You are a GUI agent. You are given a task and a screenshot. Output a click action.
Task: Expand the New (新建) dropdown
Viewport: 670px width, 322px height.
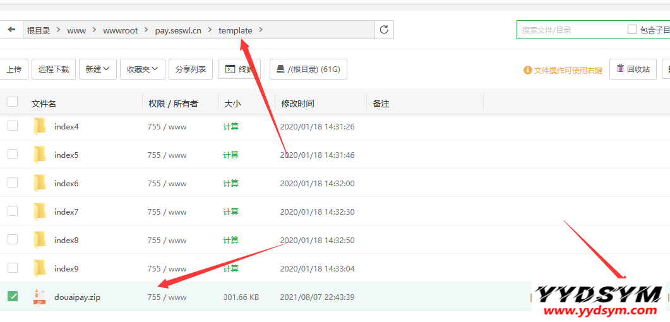pos(98,69)
